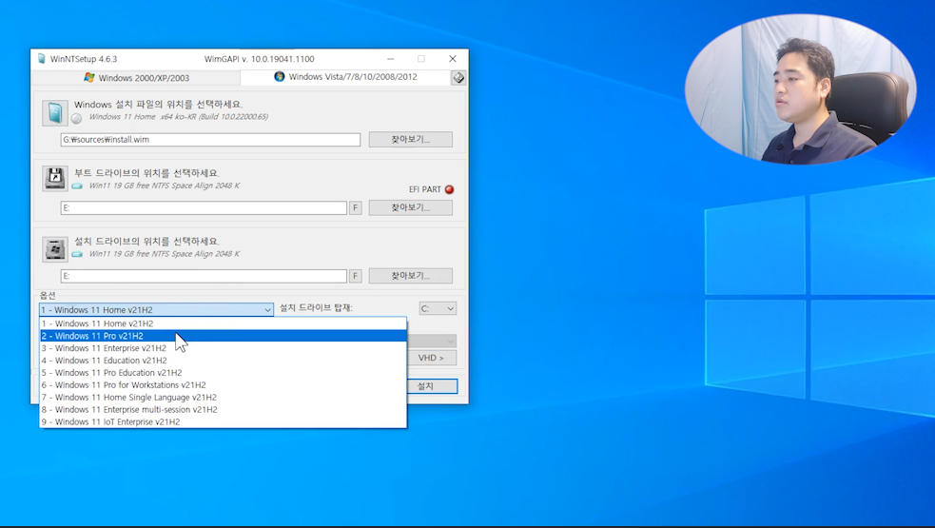Viewport: 935px width, 528px height.
Task: Click the WinNTSetup title bar app icon
Action: (41, 58)
